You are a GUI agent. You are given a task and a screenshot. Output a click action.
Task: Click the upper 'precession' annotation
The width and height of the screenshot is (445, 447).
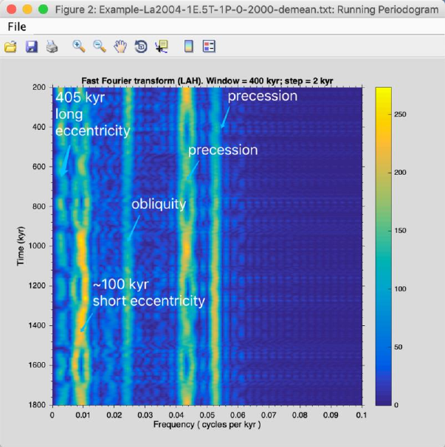point(263,96)
